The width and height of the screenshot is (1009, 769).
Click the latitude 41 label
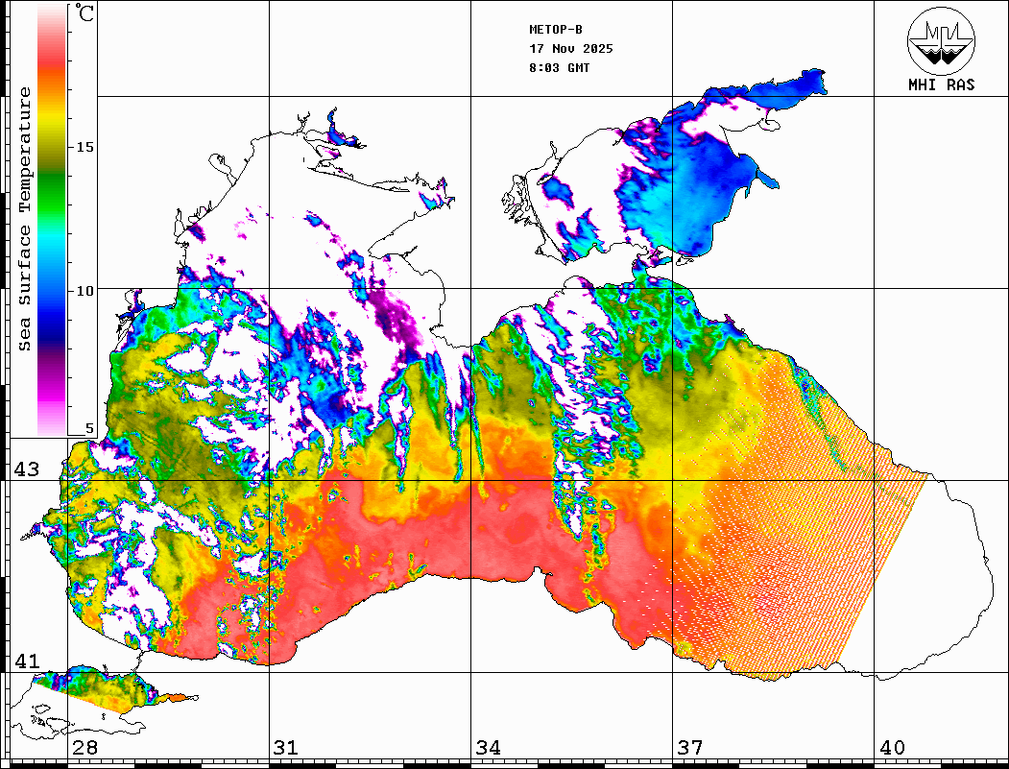25,661
